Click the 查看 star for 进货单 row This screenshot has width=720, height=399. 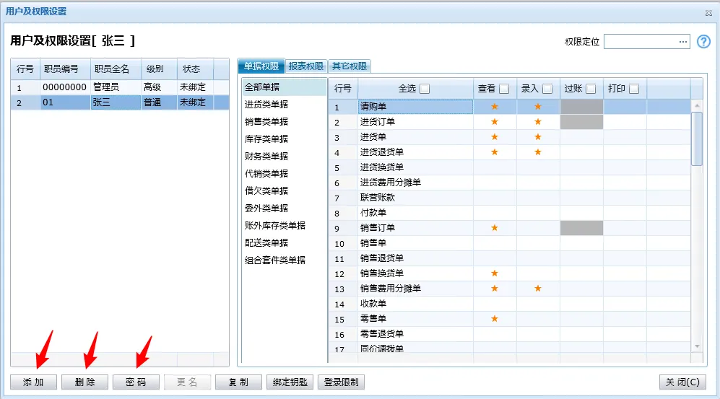tap(495, 136)
